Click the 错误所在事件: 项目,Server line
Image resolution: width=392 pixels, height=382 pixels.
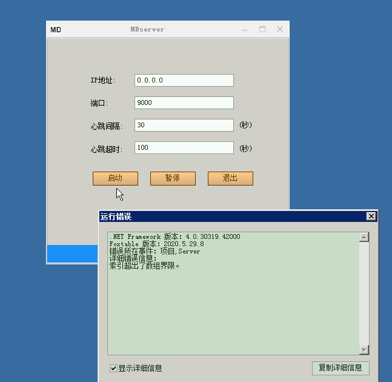[154, 251]
